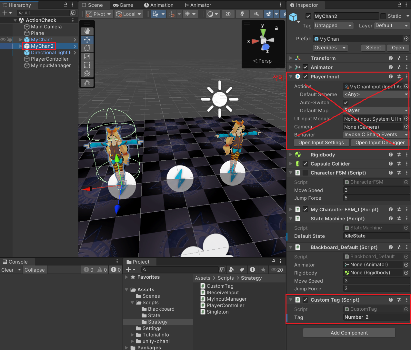Filter console by error count icon
This screenshot has height=350, width=411.
click(116, 270)
